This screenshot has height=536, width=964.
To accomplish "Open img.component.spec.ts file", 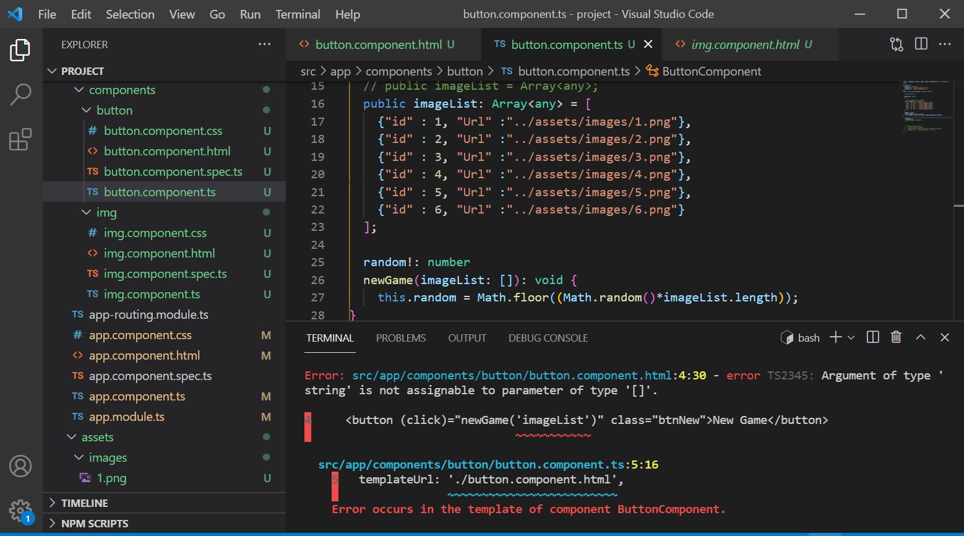I will coord(164,274).
